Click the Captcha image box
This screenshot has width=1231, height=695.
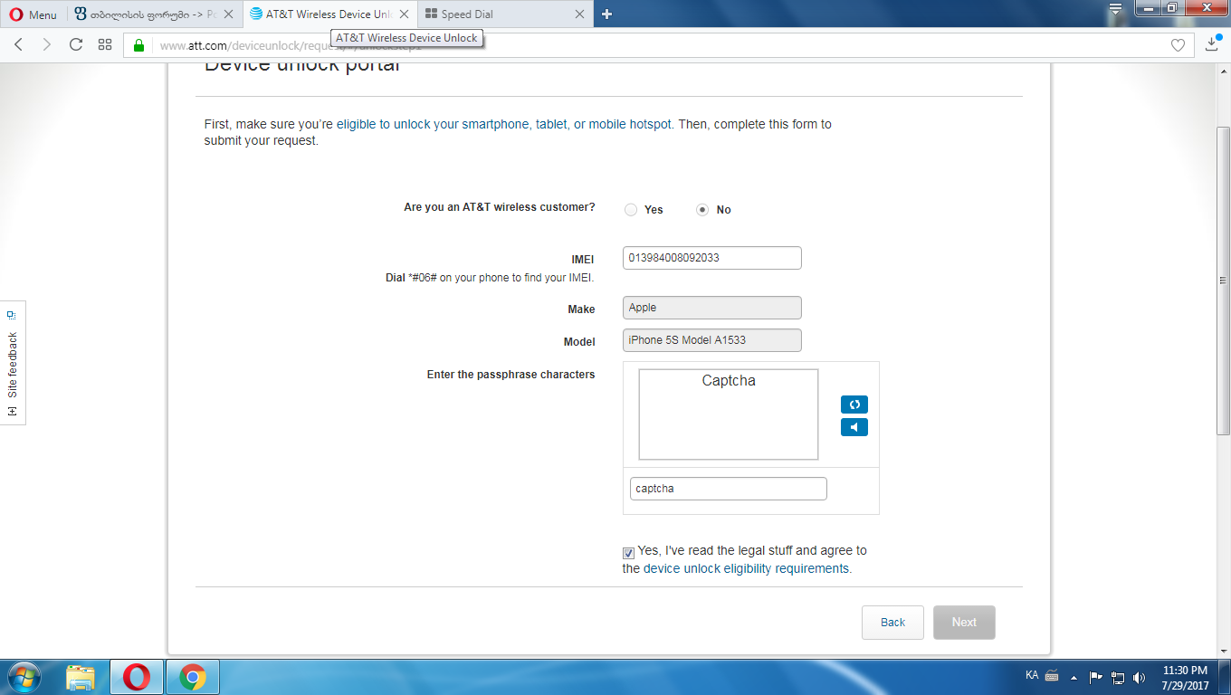coord(729,414)
